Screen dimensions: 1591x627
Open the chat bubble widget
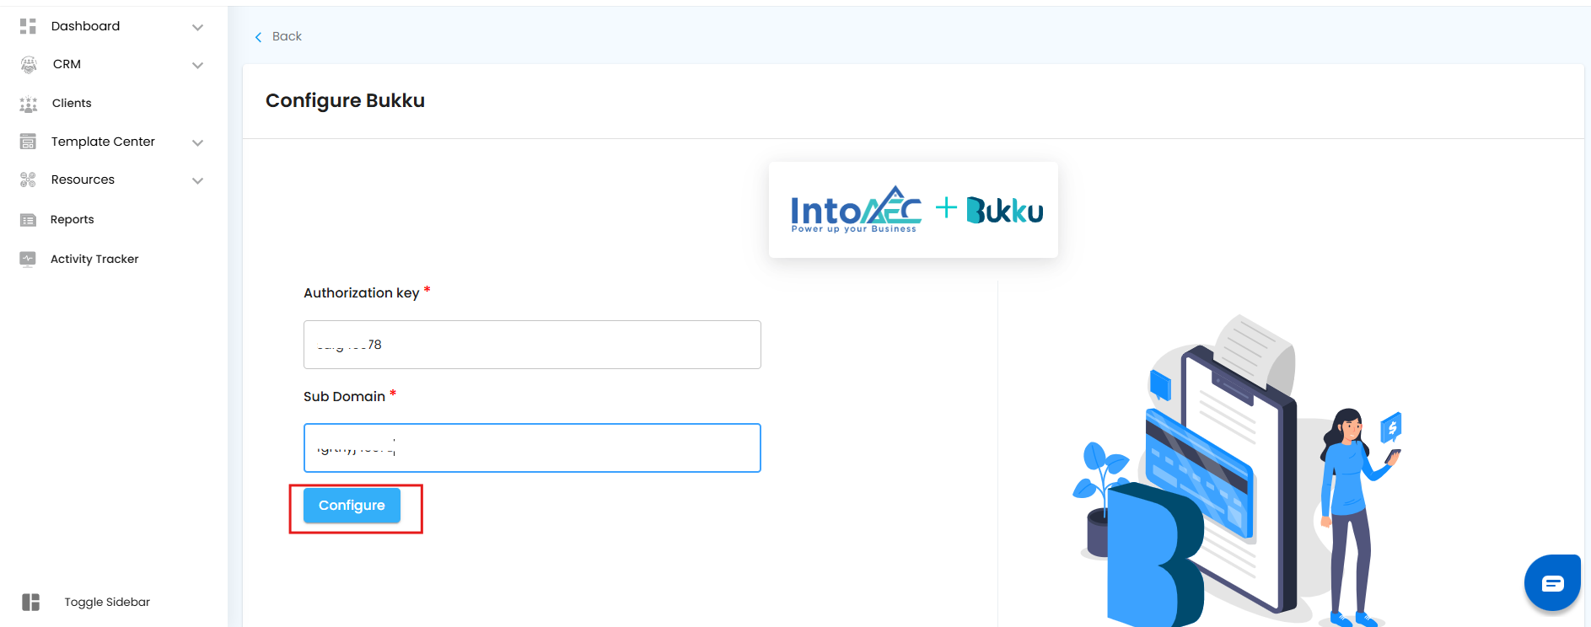[x=1552, y=582]
